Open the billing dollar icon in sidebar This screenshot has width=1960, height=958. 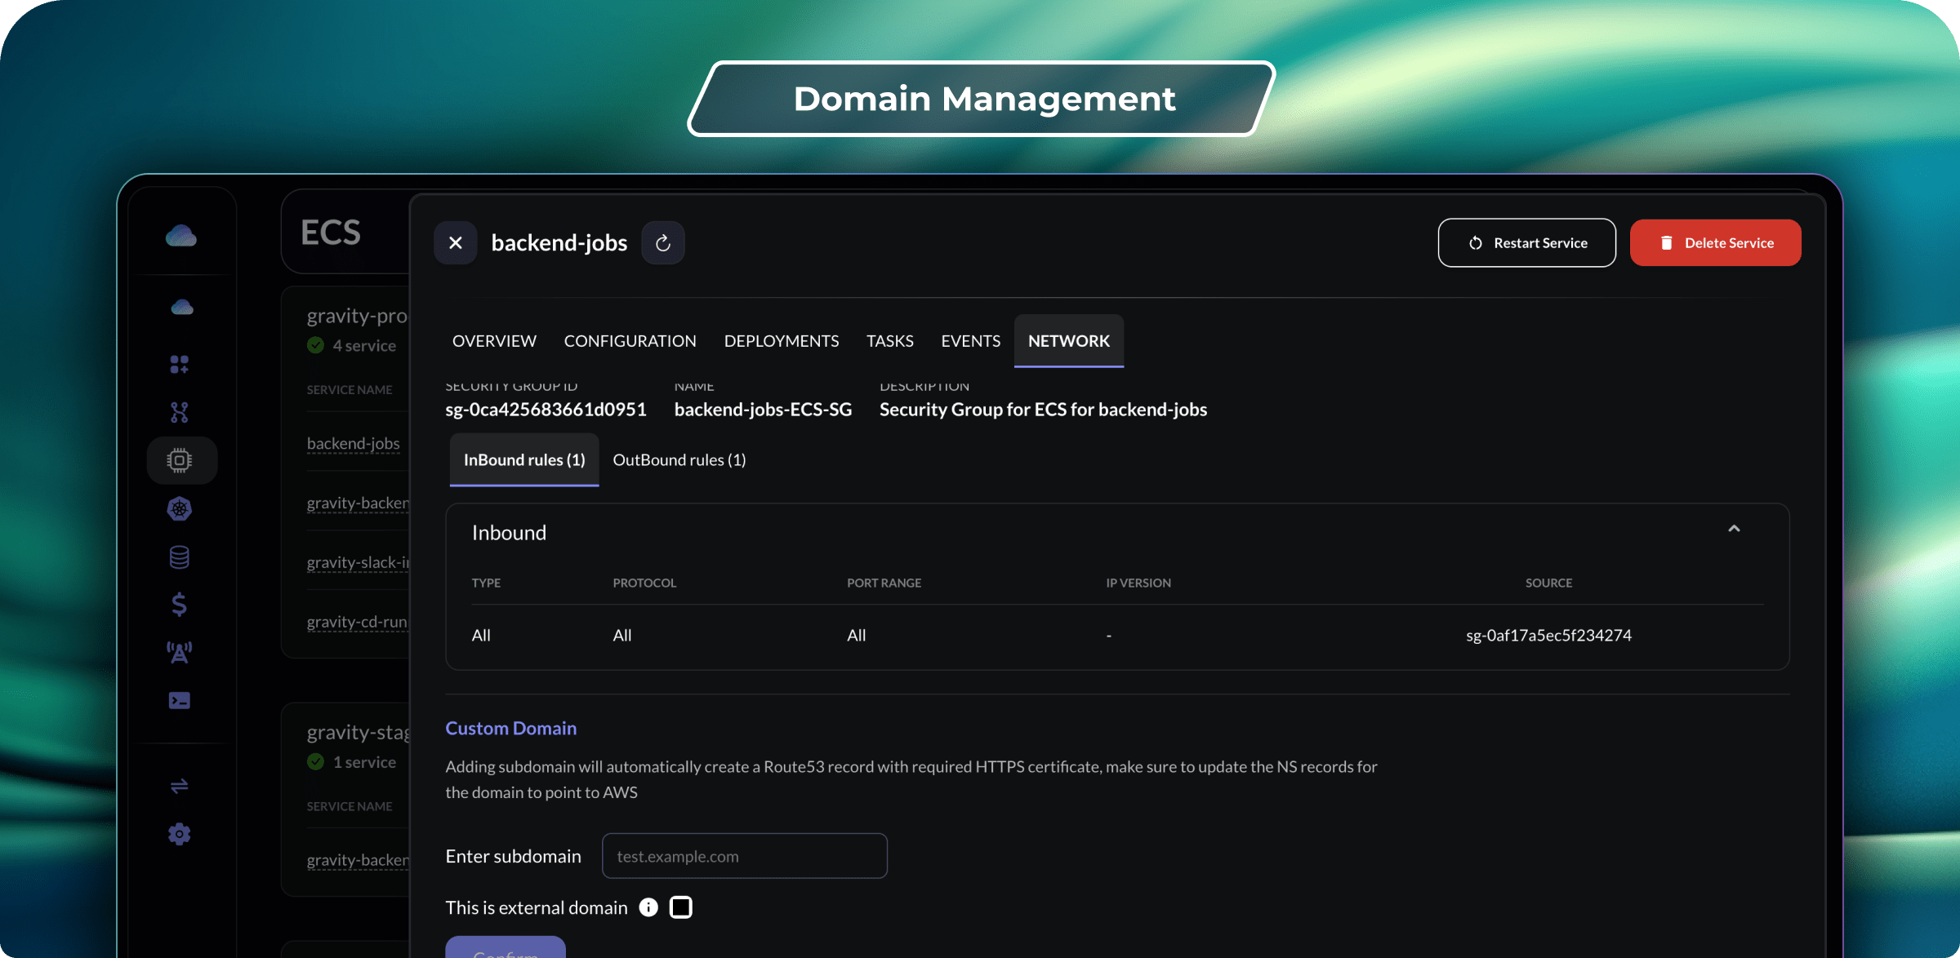coord(179,604)
